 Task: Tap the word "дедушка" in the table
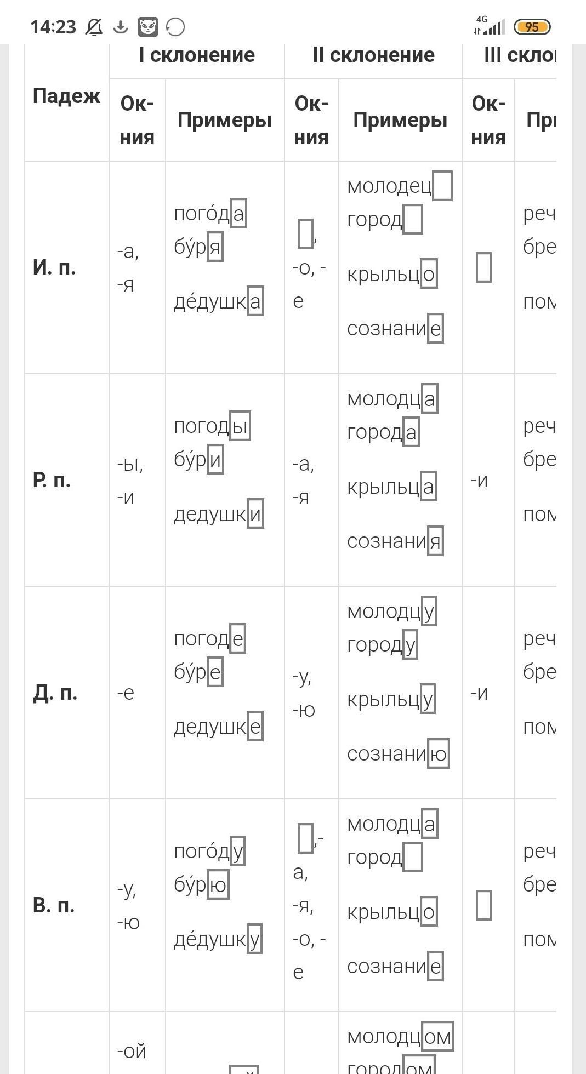(x=218, y=301)
